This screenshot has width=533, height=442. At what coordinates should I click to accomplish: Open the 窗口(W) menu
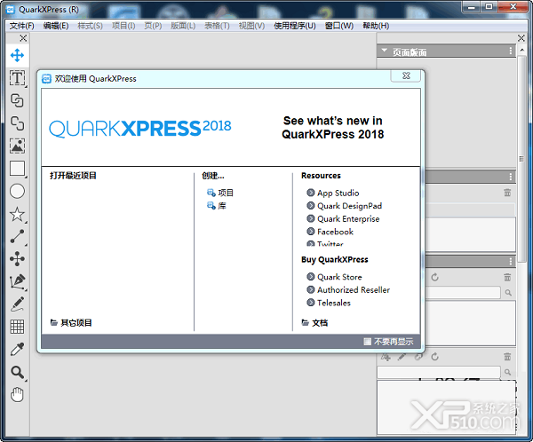pos(339,26)
